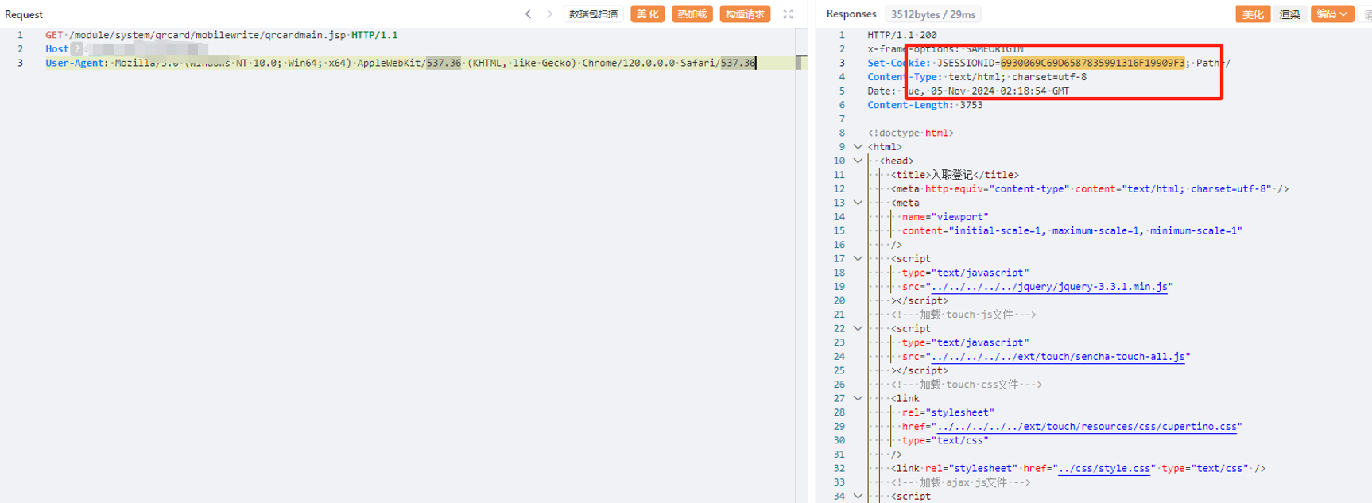Collapse the <script fold arrow at line 22

[858, 328]
